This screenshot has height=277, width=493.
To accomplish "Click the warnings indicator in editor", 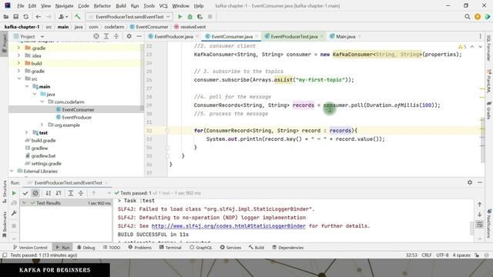I will (462, 47).
